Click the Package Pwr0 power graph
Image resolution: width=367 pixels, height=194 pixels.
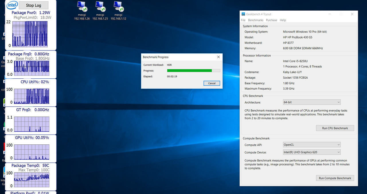31,34
